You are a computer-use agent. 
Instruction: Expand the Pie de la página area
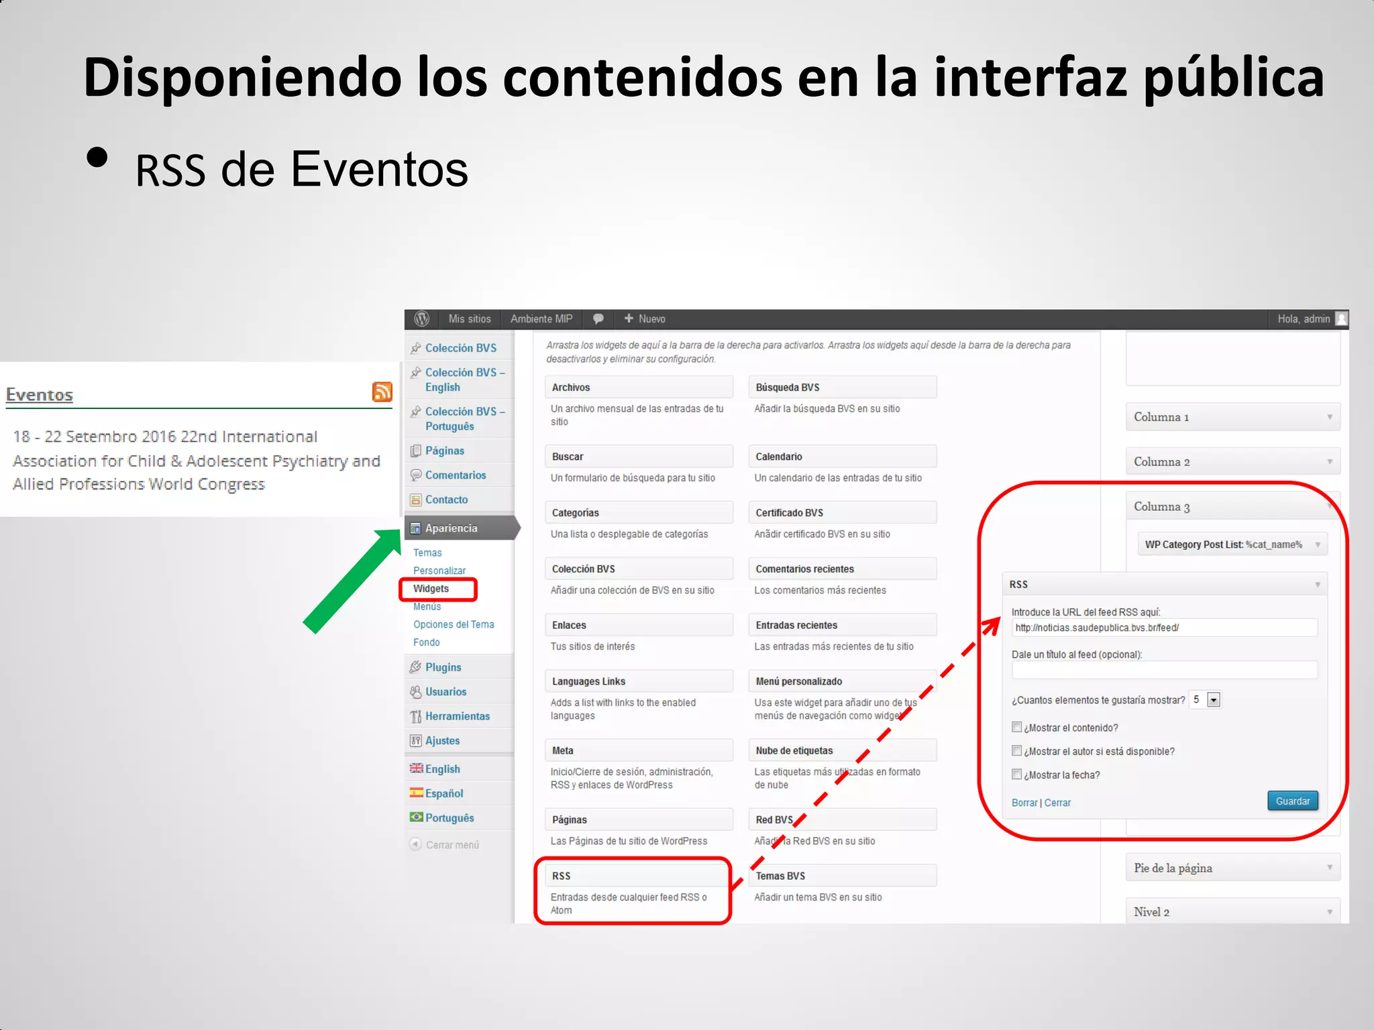(x=1330, y=868)
